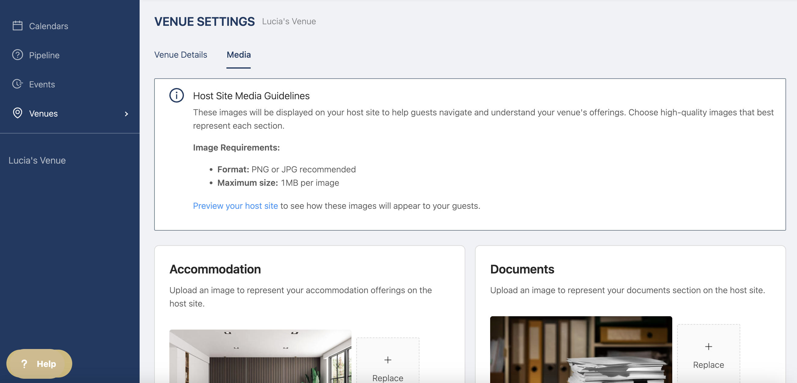Click the Replace label under Documents

pyautogui.click(x=708, y=365)
